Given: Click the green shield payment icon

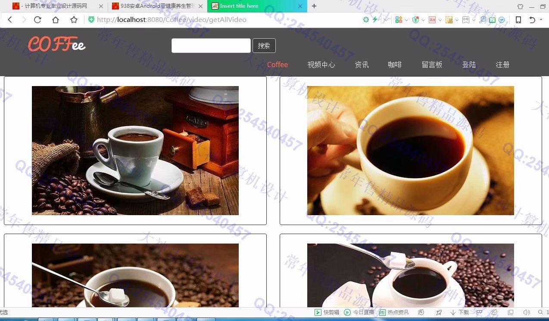Looking at the screenshot, I should (415, 20).
